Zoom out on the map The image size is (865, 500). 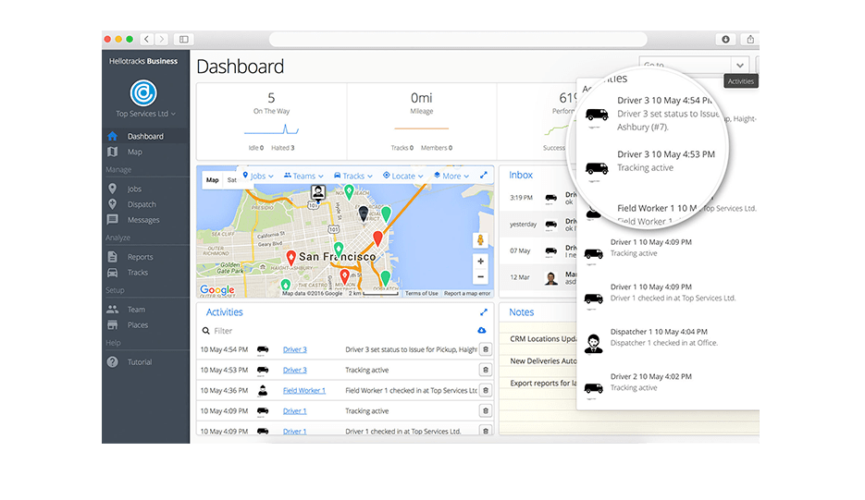[480, 276]
